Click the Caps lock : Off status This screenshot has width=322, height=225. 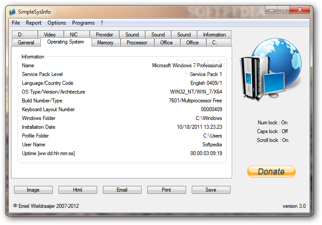click(272, 131)
